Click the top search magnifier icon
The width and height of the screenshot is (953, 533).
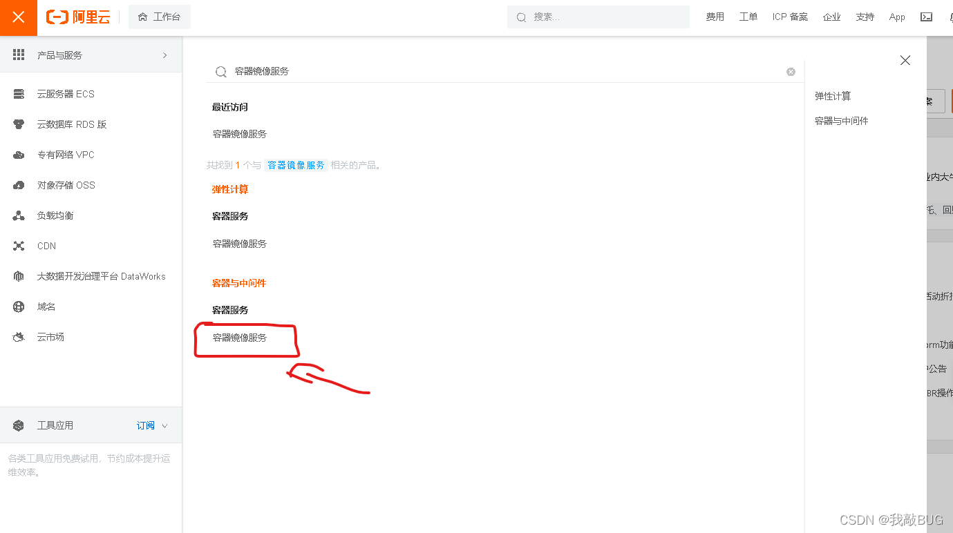click(x=521, y=17)
